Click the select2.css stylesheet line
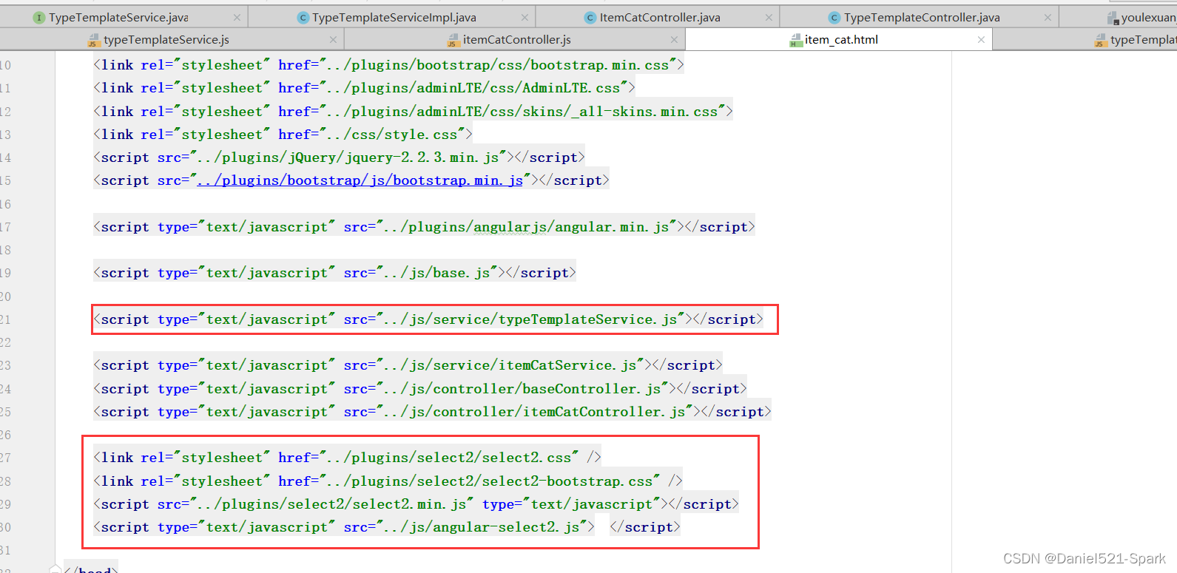This screenshot has width=1177, height=573. click(347, 458)
